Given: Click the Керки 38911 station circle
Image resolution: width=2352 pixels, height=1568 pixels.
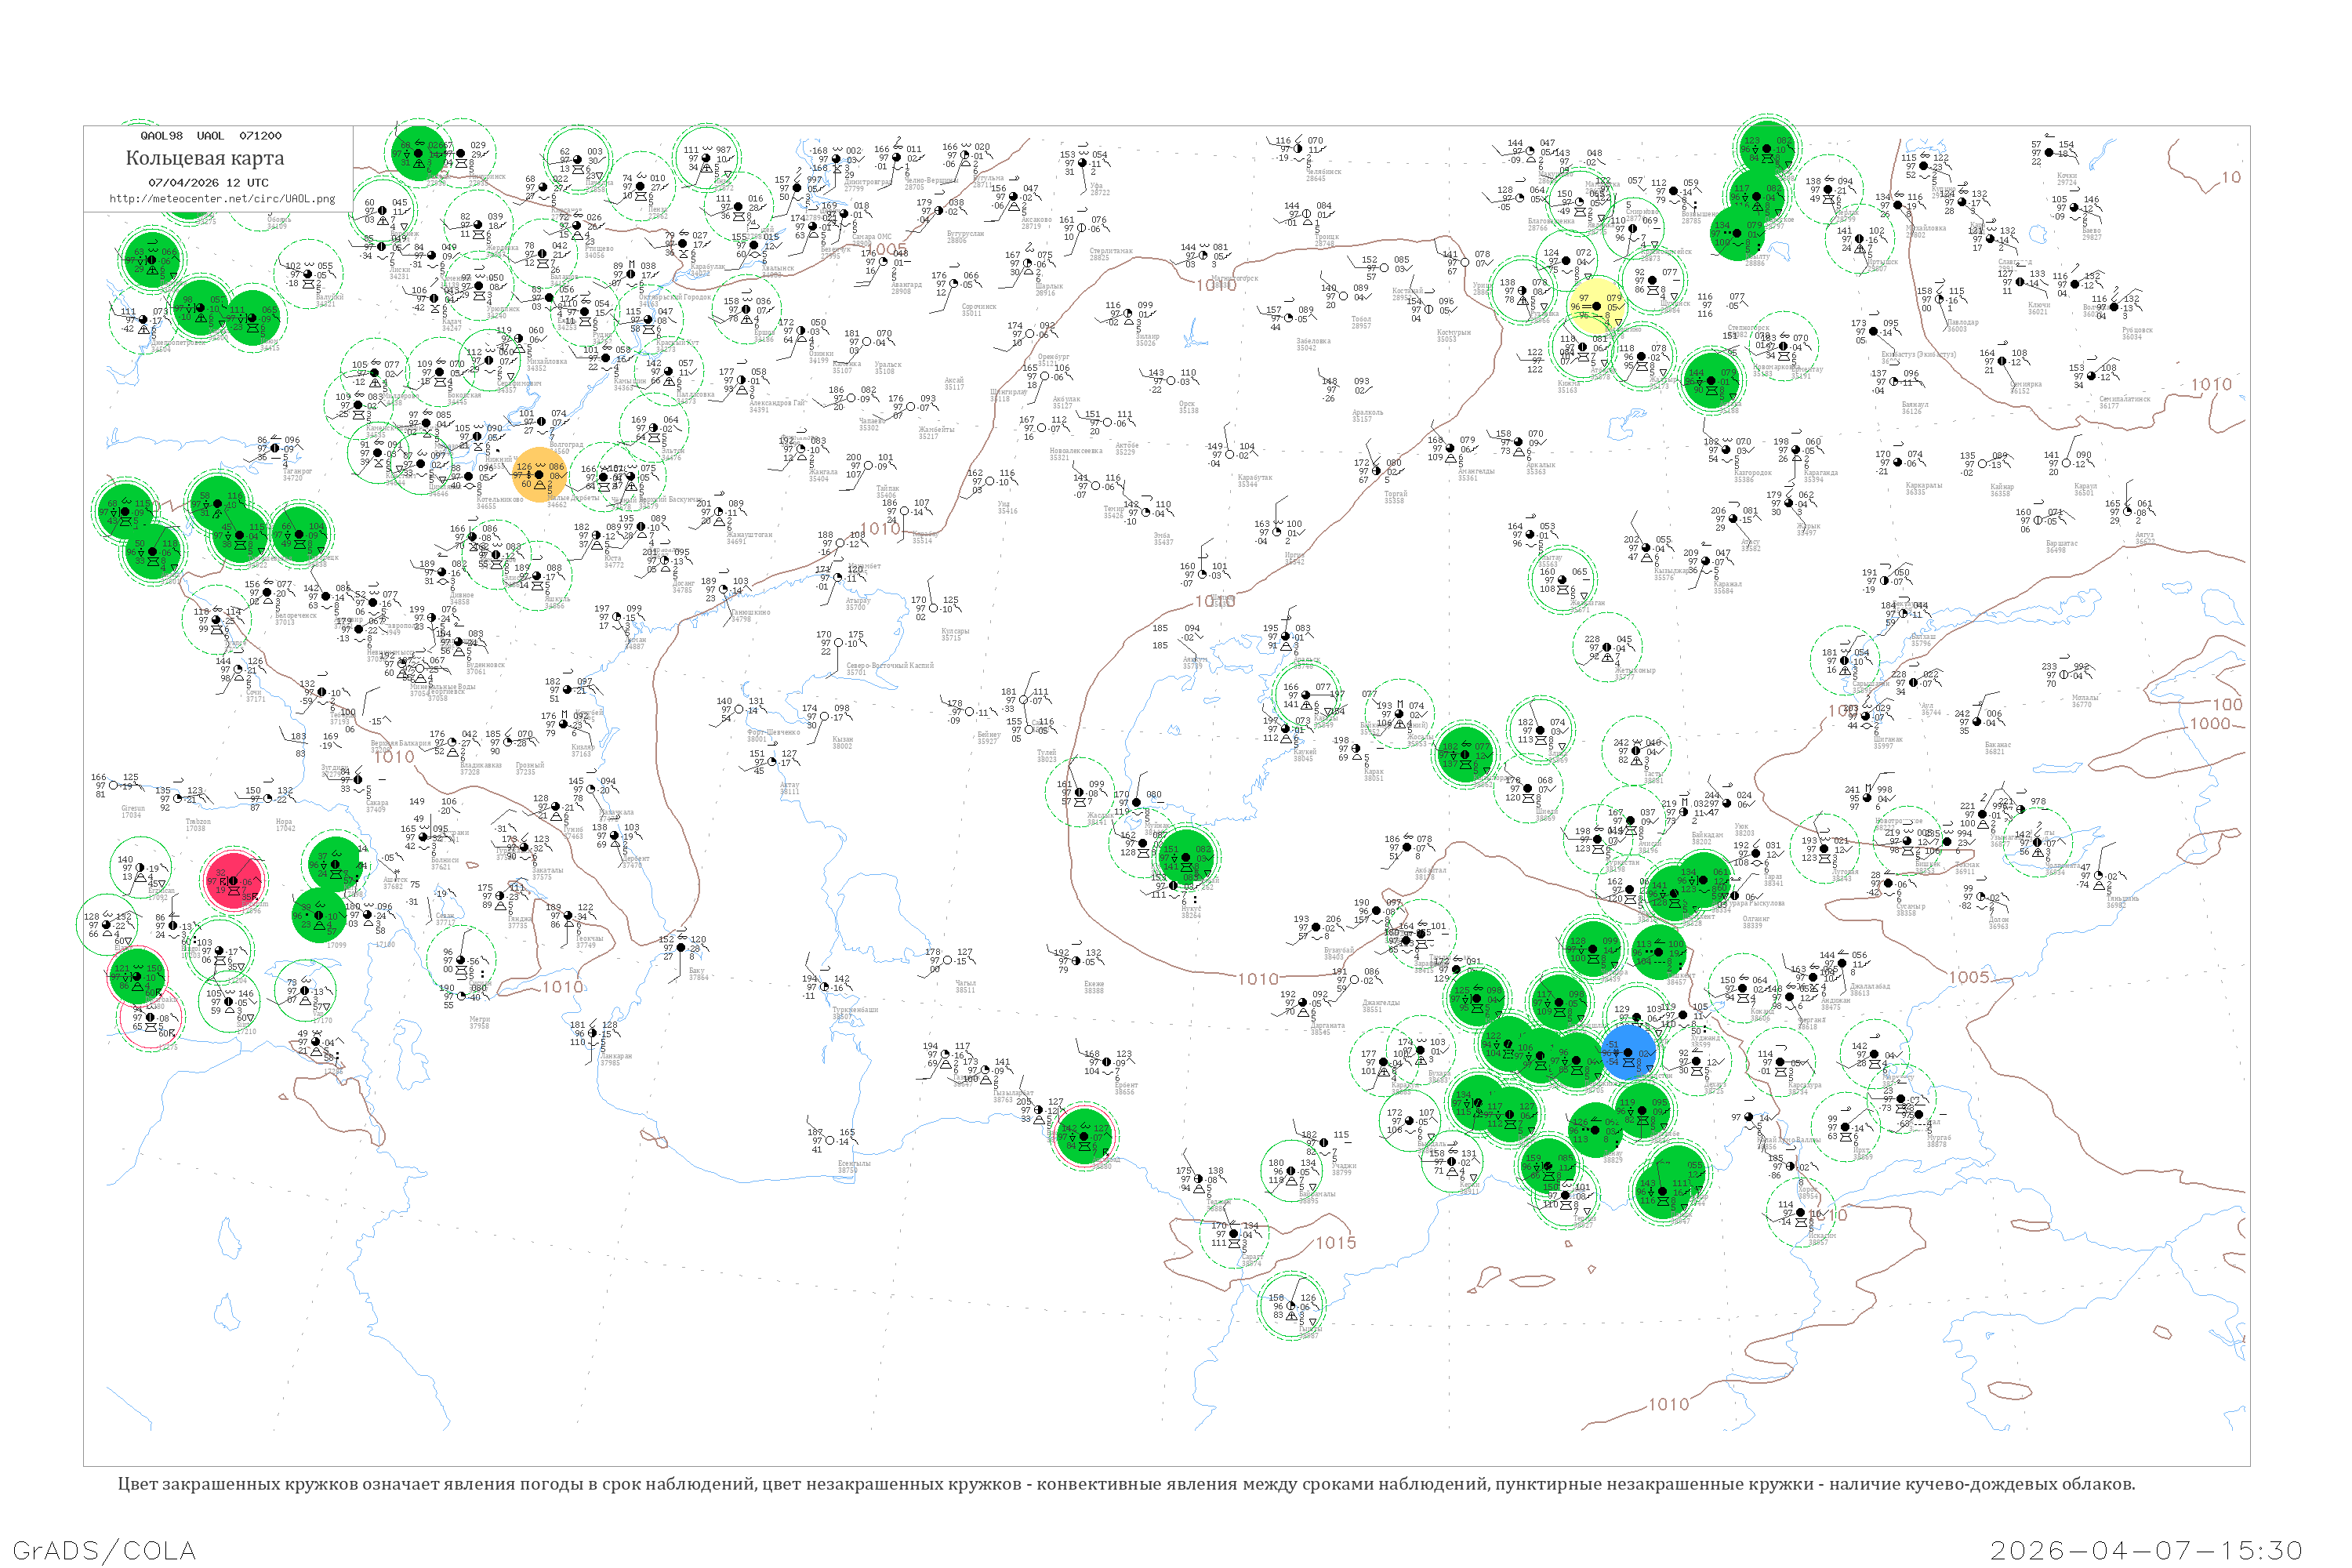Looking at the screenshot, I should coord(1452,1162).
